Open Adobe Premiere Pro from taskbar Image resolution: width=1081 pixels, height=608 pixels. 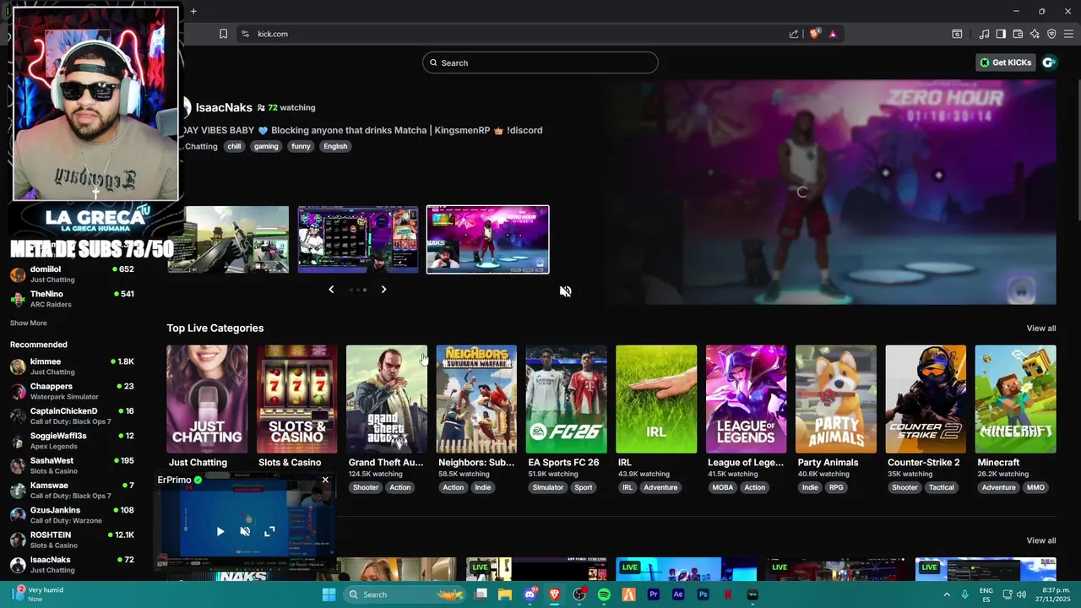pyautogui.click(x=653, y=594)
